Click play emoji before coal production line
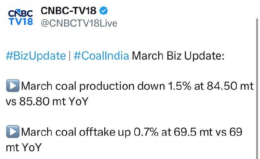Image resolution: width=260 pixels, height=159 pixels. [12, 87]
